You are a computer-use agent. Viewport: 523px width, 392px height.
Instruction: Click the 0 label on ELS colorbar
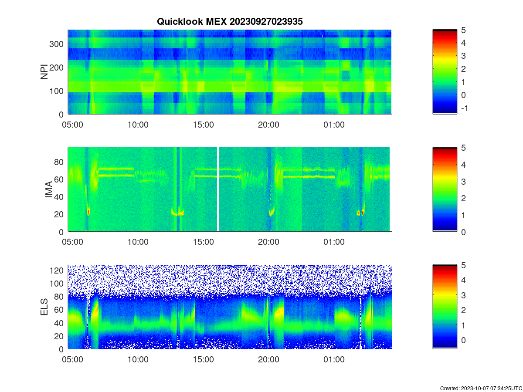pos(463,340)
